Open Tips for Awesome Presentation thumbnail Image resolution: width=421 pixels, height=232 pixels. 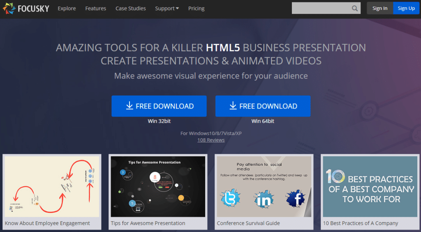pos(158,187)
